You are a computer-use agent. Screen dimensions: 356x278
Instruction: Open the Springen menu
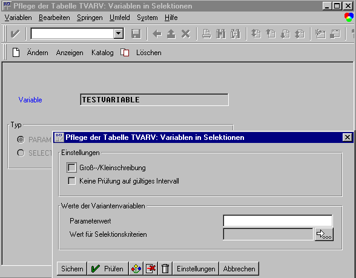(x=90, y=18)
